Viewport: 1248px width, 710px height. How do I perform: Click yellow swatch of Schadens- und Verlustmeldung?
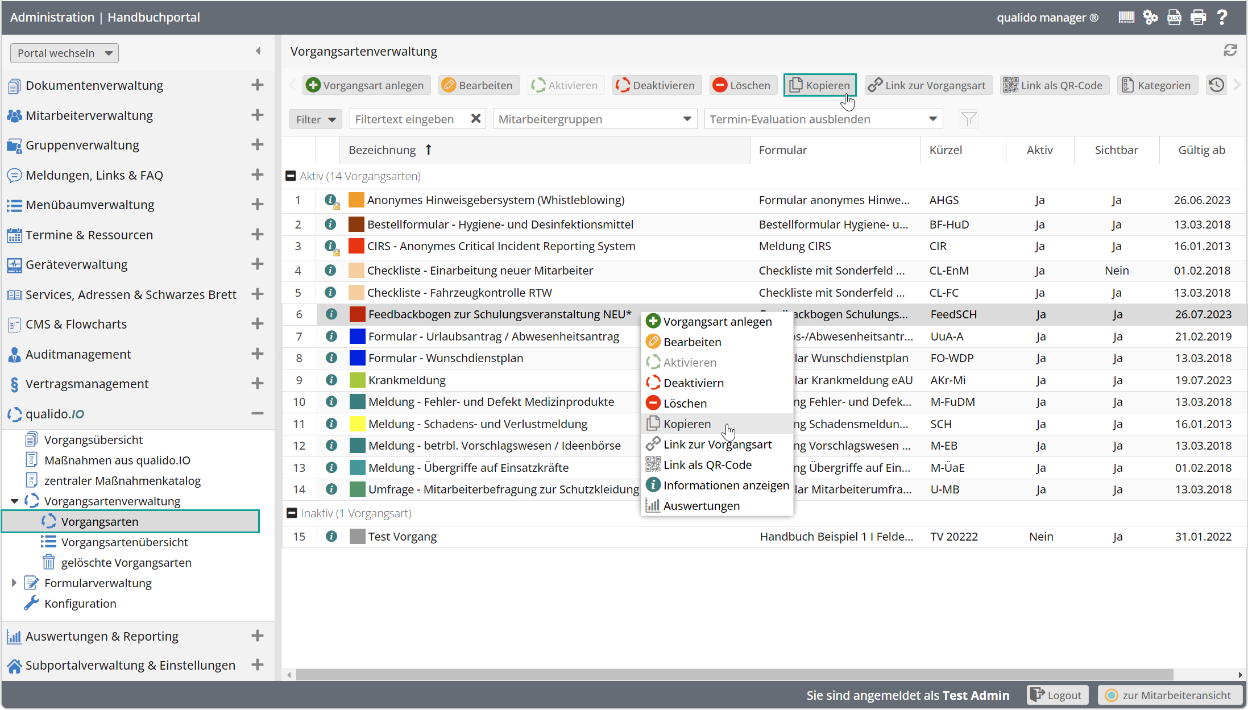[x=357, y=423]
